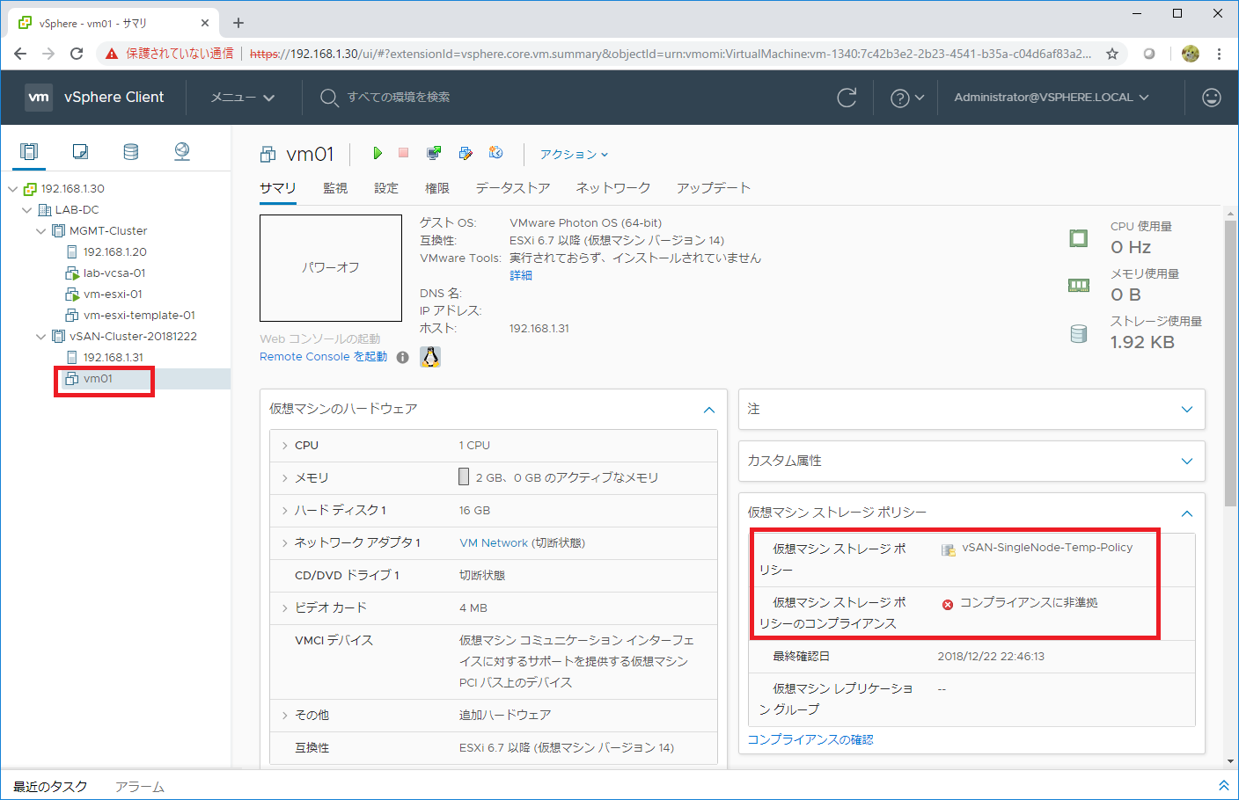The image size is (1239, 800).
Task: Expand the CPU hardware row
Action: (x=285, y=446)
